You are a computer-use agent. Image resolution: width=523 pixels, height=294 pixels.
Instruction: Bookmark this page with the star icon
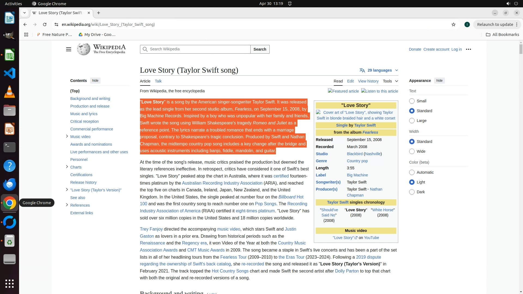(453, 24)
